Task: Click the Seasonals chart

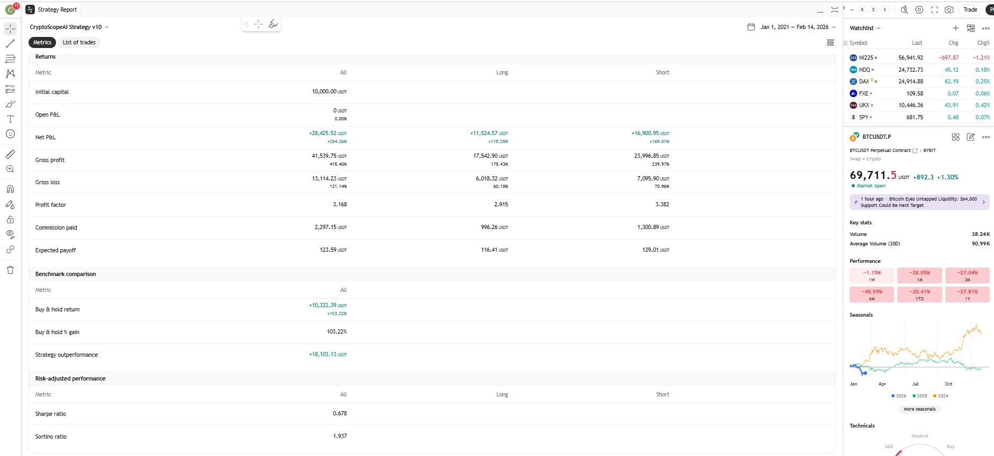Action: (x=919, y=351)
